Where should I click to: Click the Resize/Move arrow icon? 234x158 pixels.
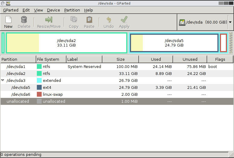(49, 20)
